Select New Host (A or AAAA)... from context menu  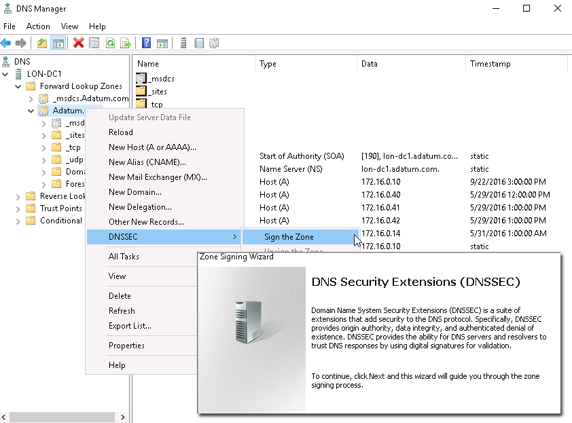165,147
